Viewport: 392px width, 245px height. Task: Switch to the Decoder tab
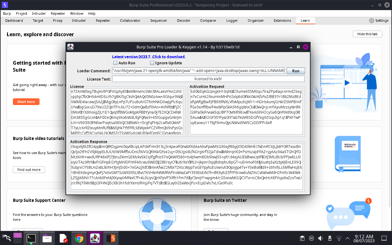point(183,21)
